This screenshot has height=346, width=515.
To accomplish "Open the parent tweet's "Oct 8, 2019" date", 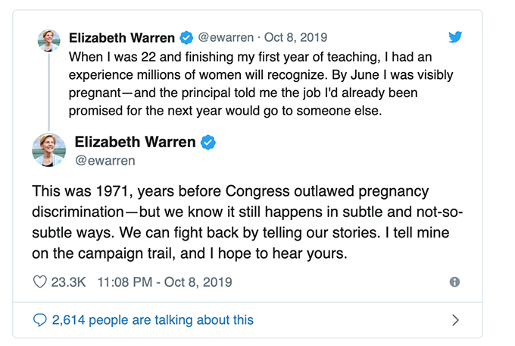I will (x=286, y=37).
